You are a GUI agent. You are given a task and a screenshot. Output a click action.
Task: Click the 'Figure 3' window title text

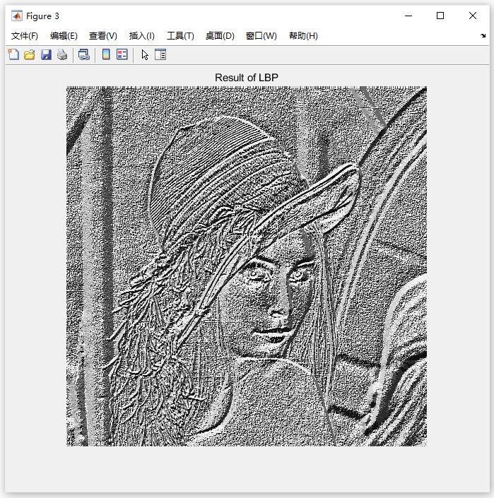click(42, 16)
